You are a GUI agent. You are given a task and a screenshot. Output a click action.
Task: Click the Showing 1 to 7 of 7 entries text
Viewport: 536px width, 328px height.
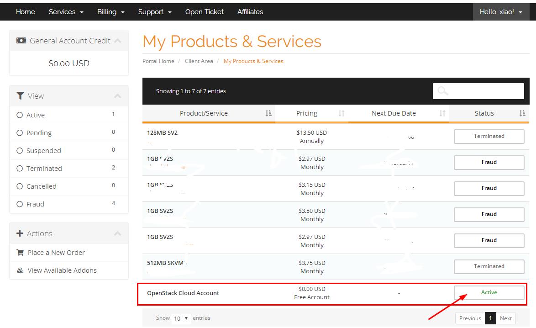pyautogui.click(x=191, y=91)
